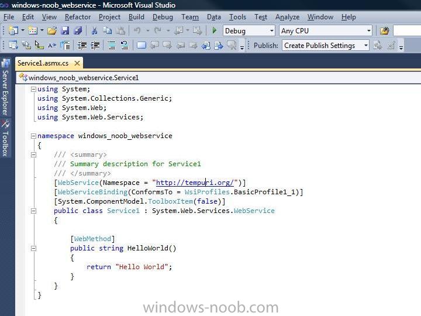Click the Redo arrow icon

point(158,30)
